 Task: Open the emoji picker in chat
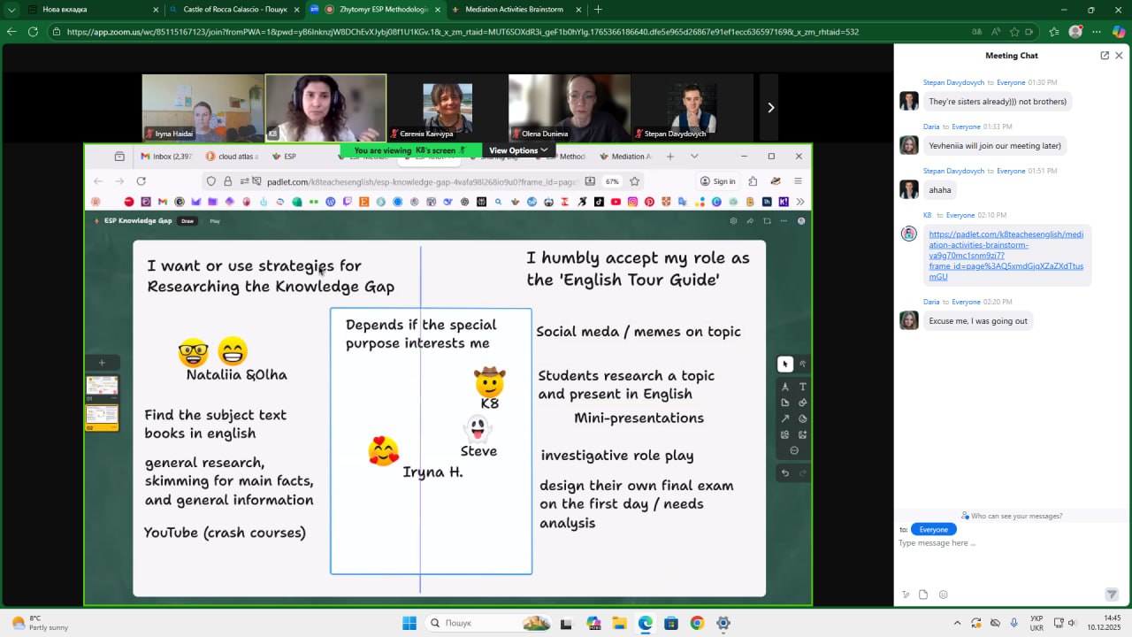point(944,595)
